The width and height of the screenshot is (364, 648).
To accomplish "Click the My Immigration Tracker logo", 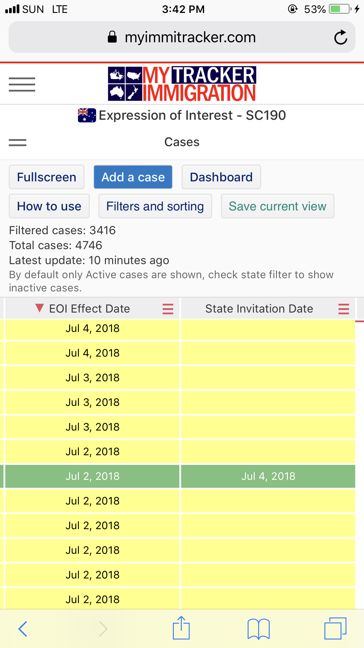I will [182, 84].
